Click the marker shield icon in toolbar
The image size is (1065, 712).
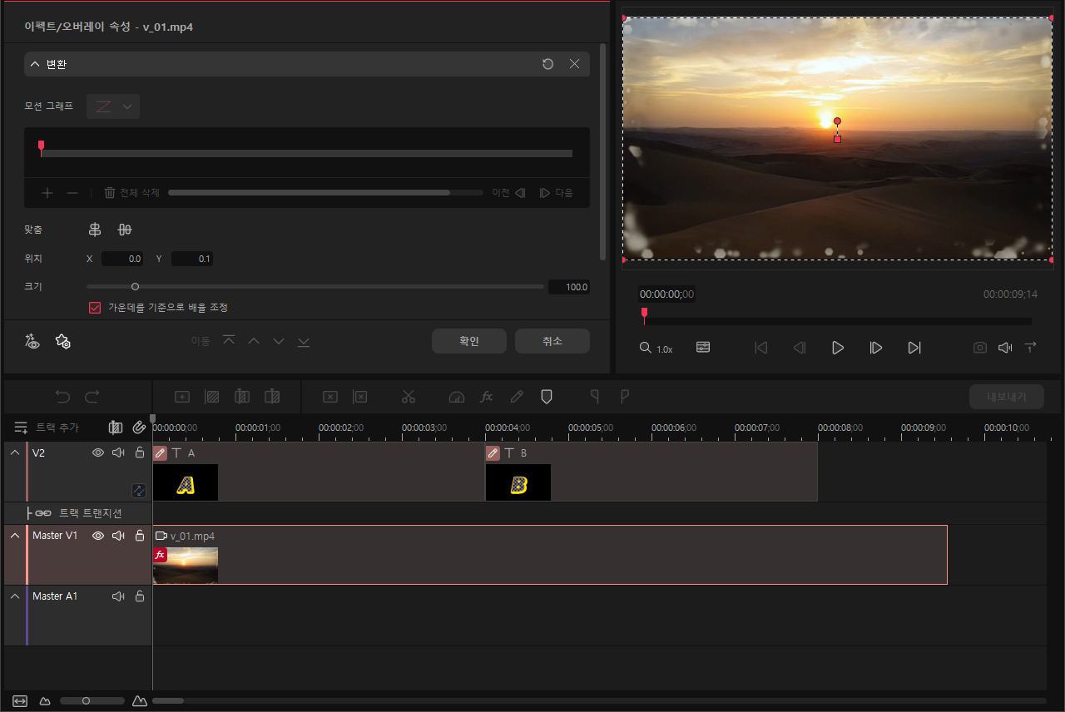pos(547,397)
